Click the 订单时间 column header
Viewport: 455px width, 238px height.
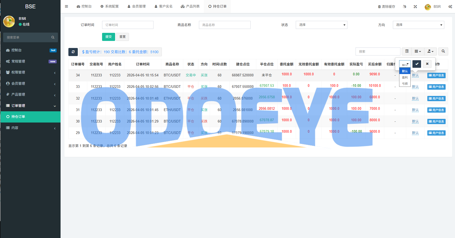[143, 64]
